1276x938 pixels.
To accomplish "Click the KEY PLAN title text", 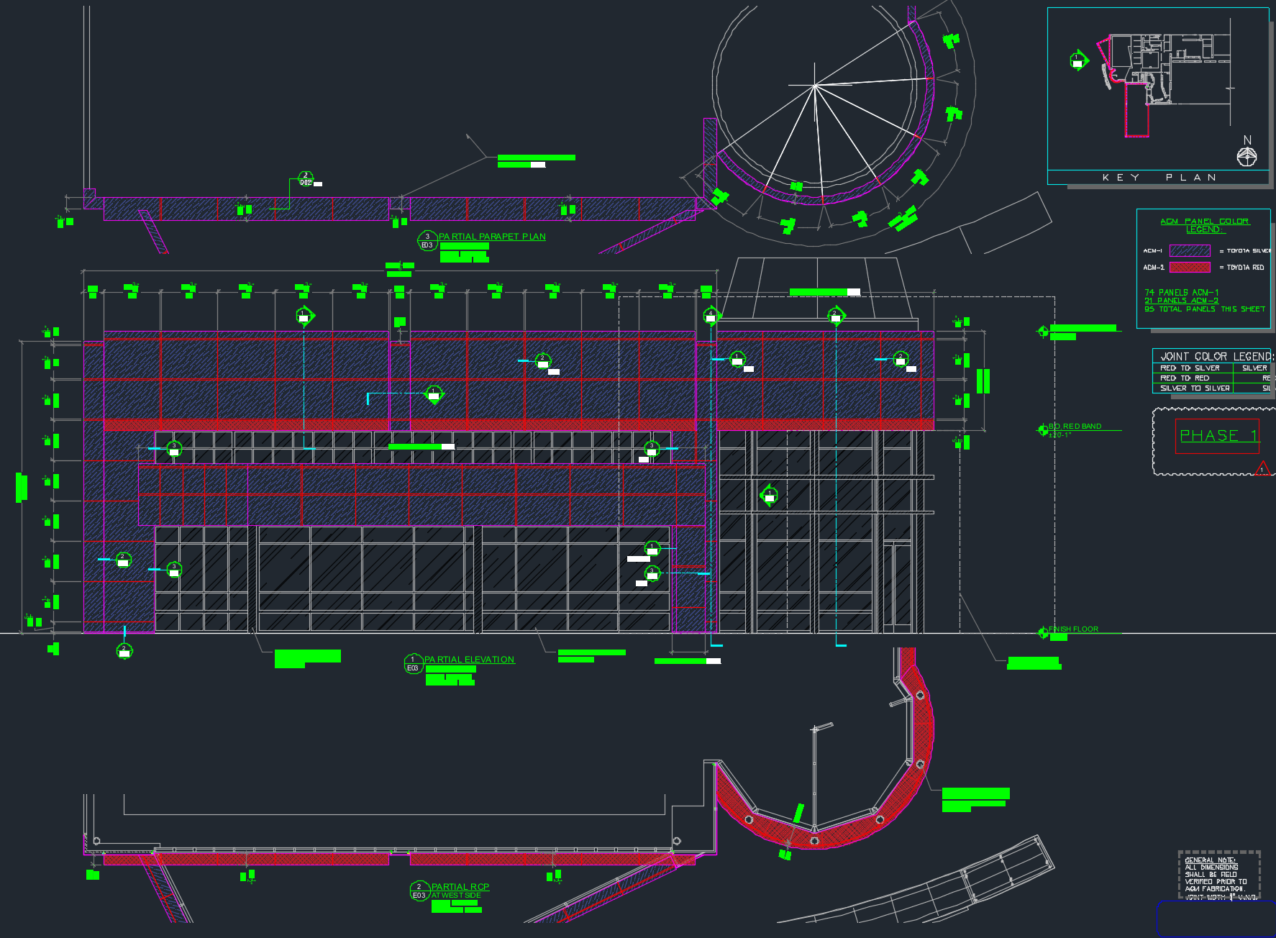I will [1159, 178].
